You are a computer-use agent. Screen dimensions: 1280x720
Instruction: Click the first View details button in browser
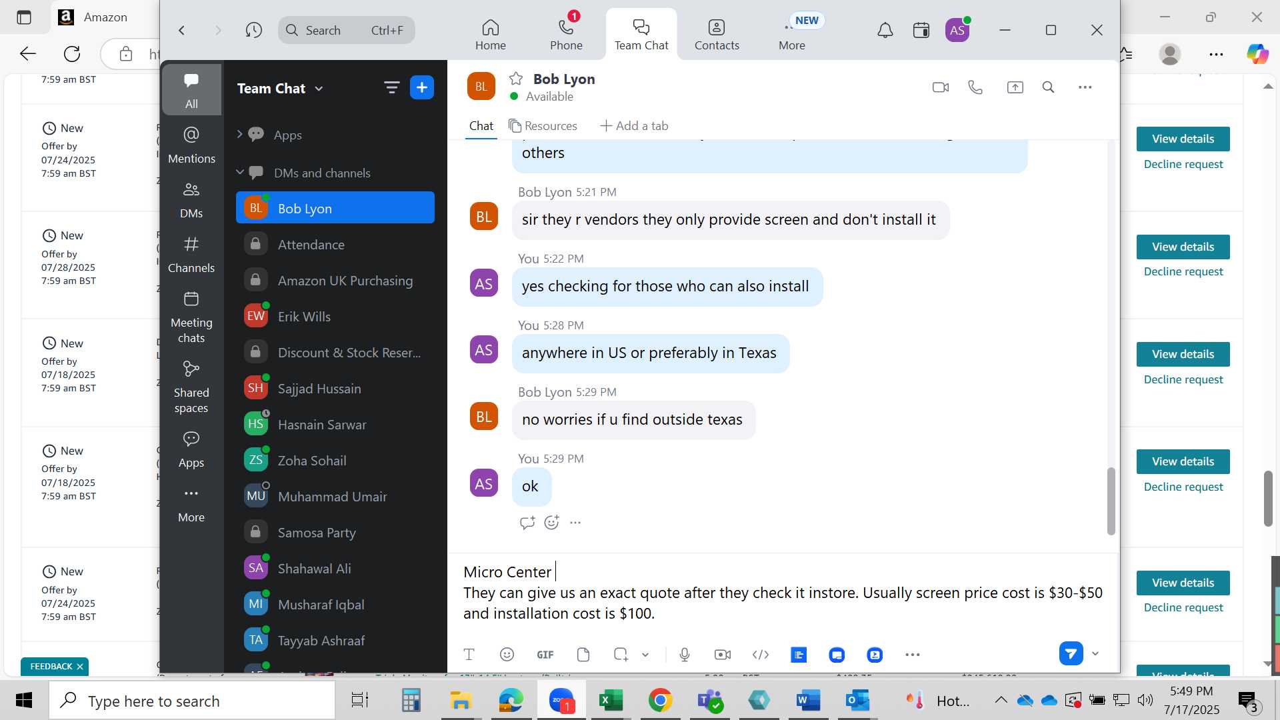click(1183, 139)
